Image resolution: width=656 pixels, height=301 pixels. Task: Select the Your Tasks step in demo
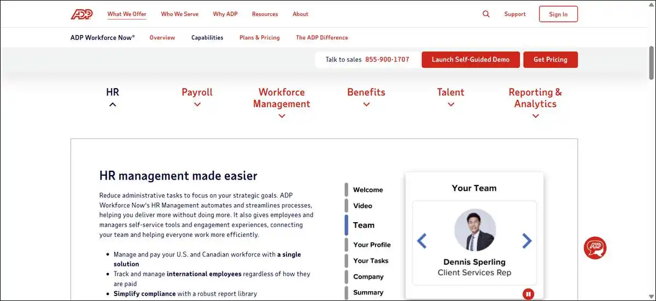(x=371, y=261)
